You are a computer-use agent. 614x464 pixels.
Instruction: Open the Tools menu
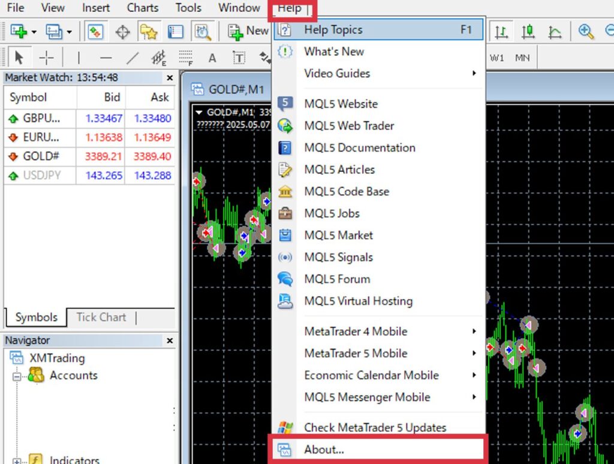188,7
